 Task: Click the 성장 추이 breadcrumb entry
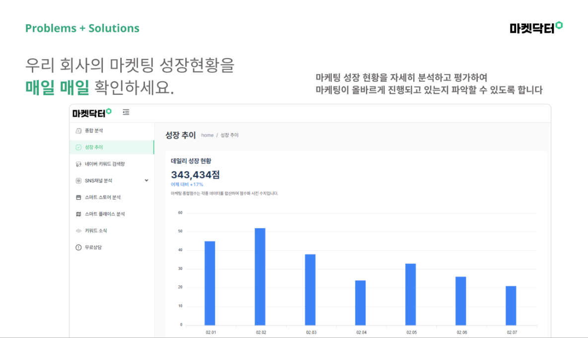pyautogui.click(x=229, y=135)
